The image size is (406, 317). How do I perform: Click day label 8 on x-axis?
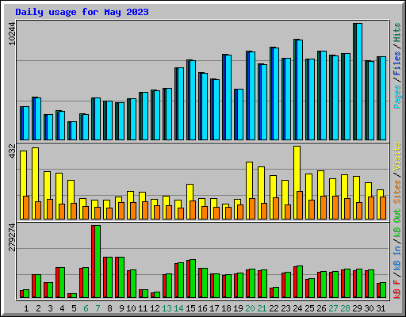pos(109,308)
